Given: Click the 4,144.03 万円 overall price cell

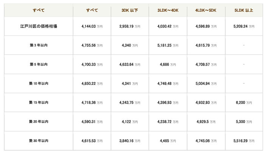Looking at the screenshot, I should [x=92, y=26].
